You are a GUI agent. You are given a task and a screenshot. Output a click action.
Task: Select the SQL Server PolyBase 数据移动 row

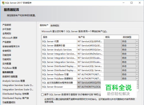coord(59,78)
